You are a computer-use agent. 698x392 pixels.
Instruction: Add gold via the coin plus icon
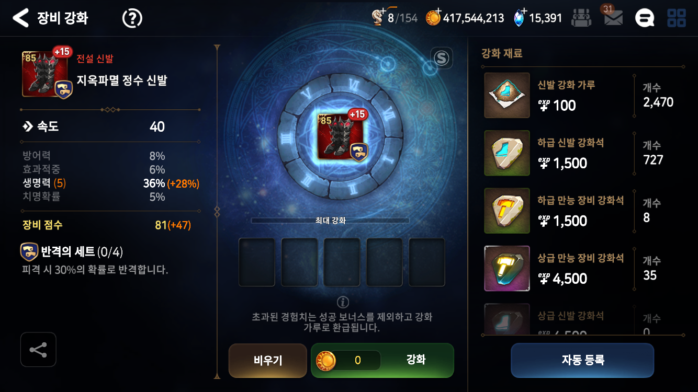[433, 18]
